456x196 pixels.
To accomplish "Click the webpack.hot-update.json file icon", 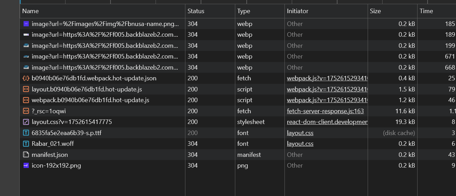I will [26, 78].
